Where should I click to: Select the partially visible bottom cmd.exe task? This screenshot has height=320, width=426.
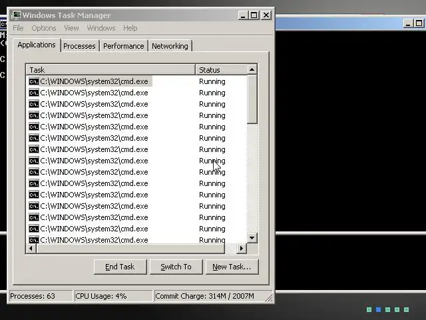(x=89, y=240)
